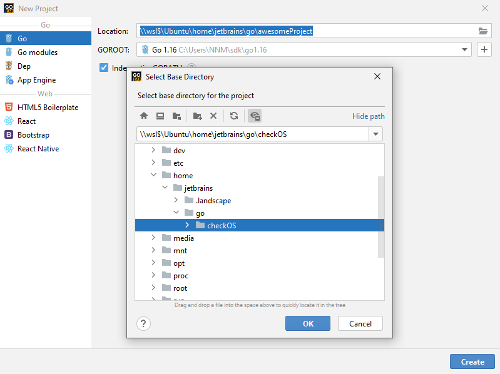Select HTML5 Boilerplate project type
Viewport: 500px width, 374px height.
point(46,108)
